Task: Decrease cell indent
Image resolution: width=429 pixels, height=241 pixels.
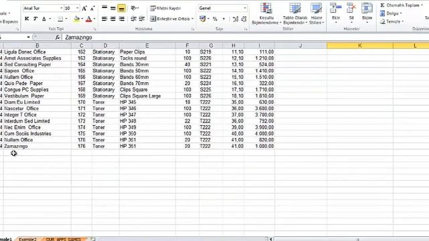Action: 133,19
